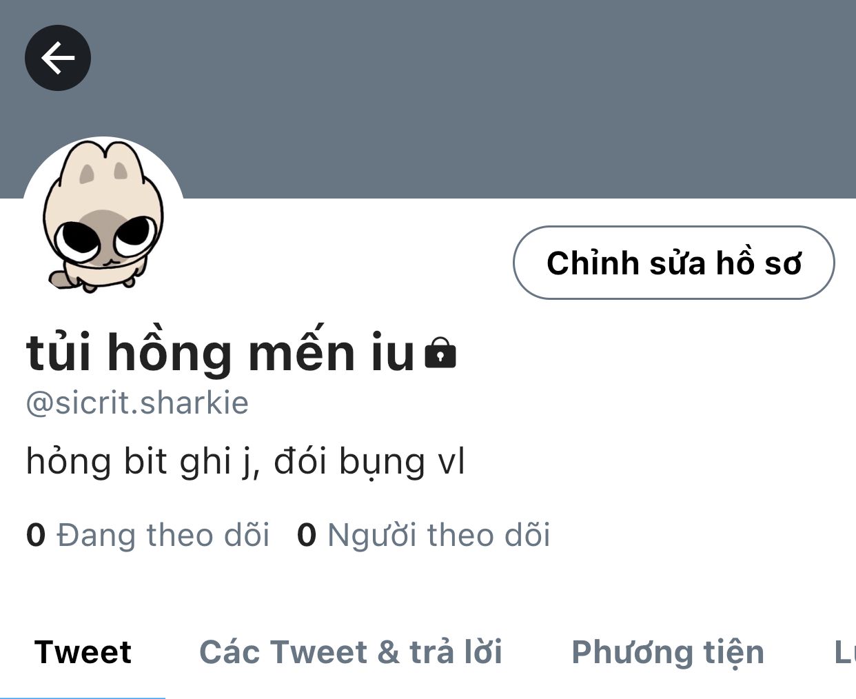Open the Đang theo dõi following list

pos(163,535)
